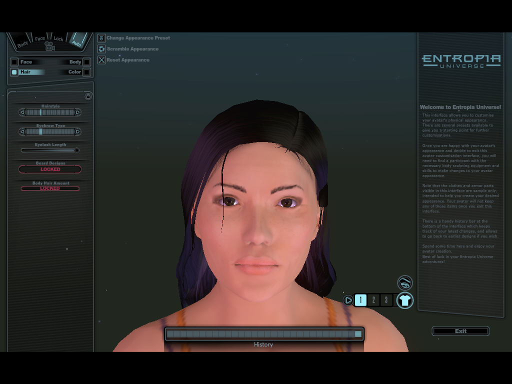Select the Reset Appearance X icon
The image size is (512, 384).
pyautogui.click(x=102, y=59)
